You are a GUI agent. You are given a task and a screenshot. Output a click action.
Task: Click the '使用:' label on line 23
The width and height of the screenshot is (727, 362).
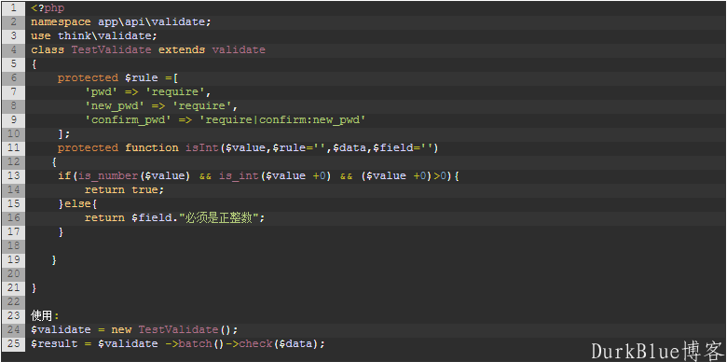point(45,316)
